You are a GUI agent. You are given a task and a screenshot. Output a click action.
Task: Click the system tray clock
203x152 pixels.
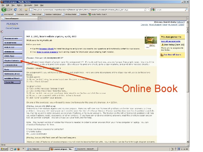185,149
